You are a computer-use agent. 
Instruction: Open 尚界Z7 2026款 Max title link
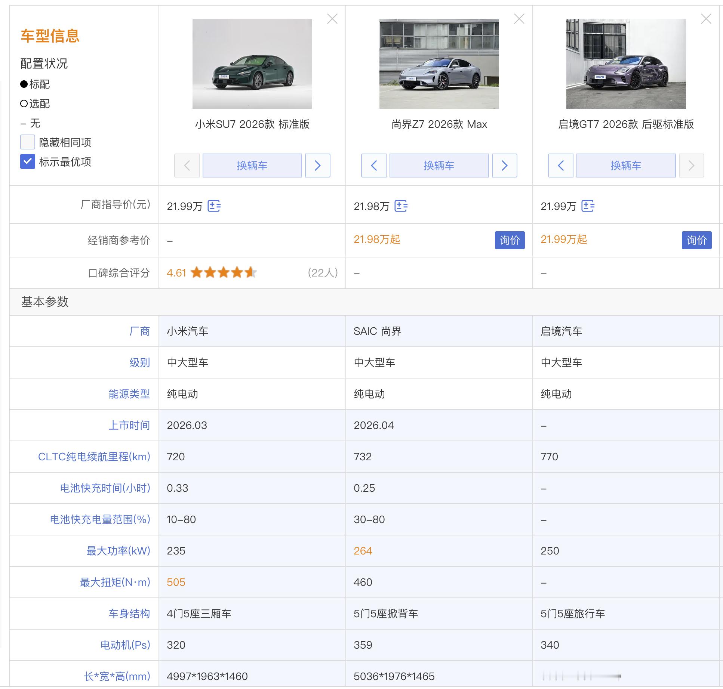pyautogui.click(x=439, y=124)
